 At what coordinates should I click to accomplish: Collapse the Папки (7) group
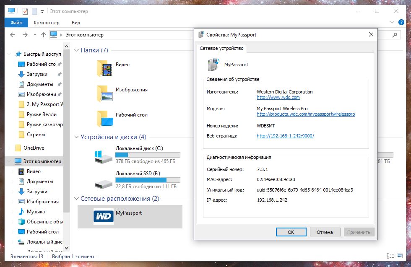tap(76, 50)
